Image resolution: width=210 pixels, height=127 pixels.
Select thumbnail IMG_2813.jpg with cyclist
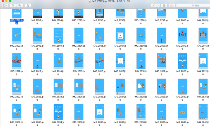coord(37,61)
